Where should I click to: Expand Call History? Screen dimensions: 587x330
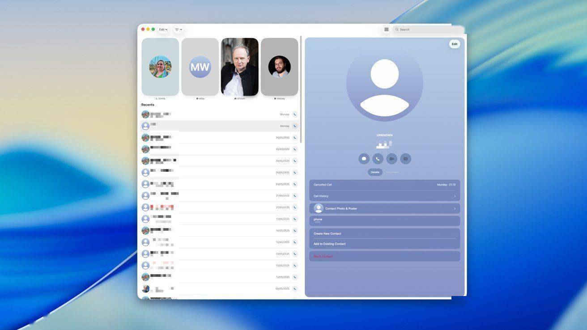(x=385, y=196)
